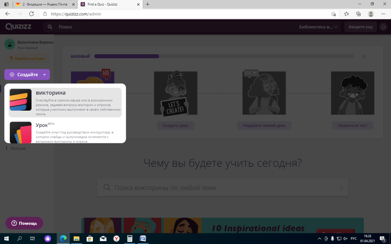Viewport: 391px width, 244px height.
Task: Open Windows Start menu
Action: click(7, 239)
